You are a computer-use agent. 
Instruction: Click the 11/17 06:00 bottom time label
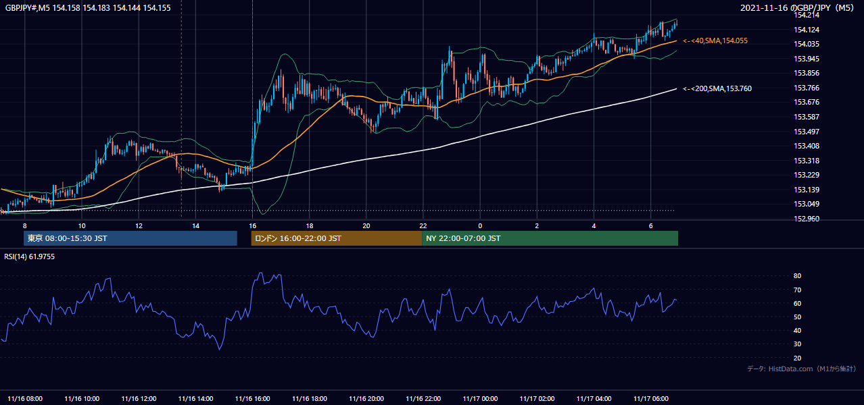click(650, 398)
